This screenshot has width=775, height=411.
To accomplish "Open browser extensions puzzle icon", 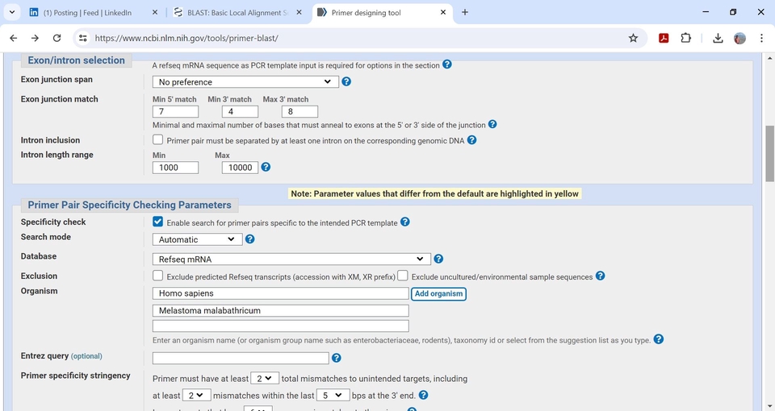I will point(685,38).
